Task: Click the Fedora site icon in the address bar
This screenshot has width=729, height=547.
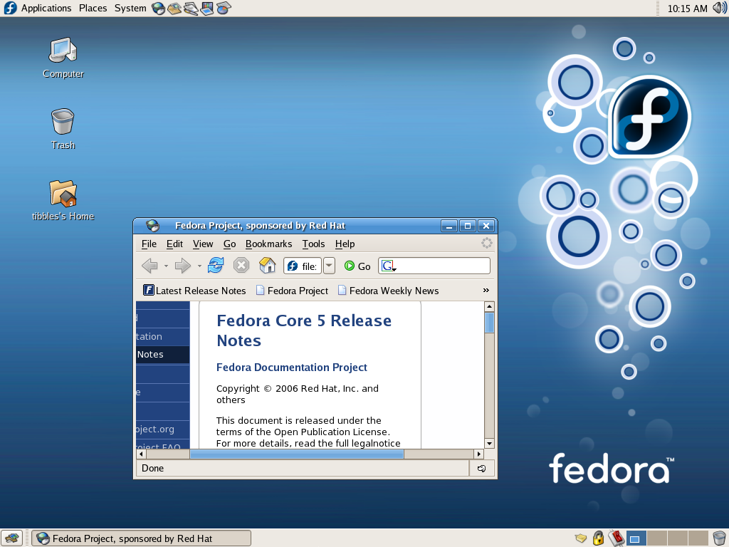Action: [293, 266]
